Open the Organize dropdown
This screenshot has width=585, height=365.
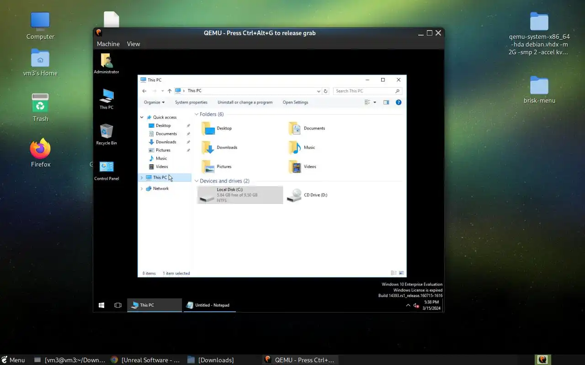click(x=154, y=102)
